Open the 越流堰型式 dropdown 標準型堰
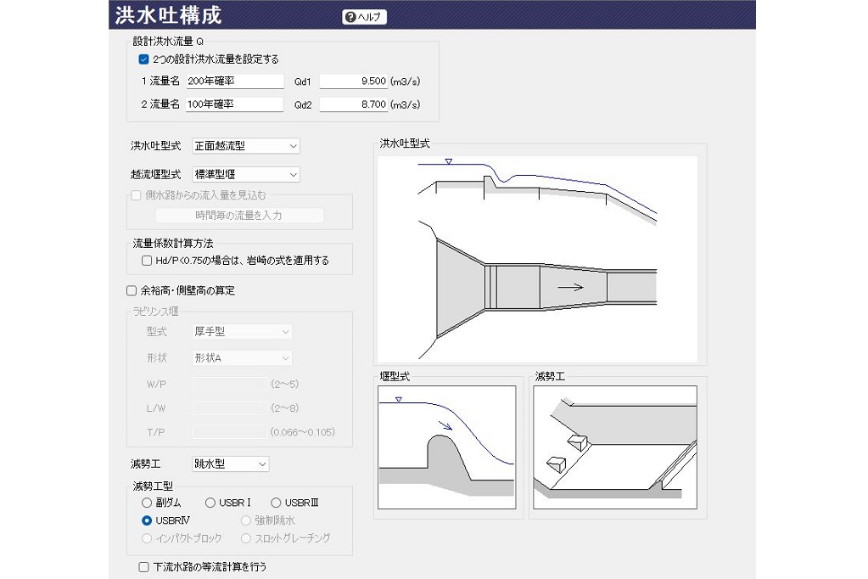868x579 pixels. [246, 175]
